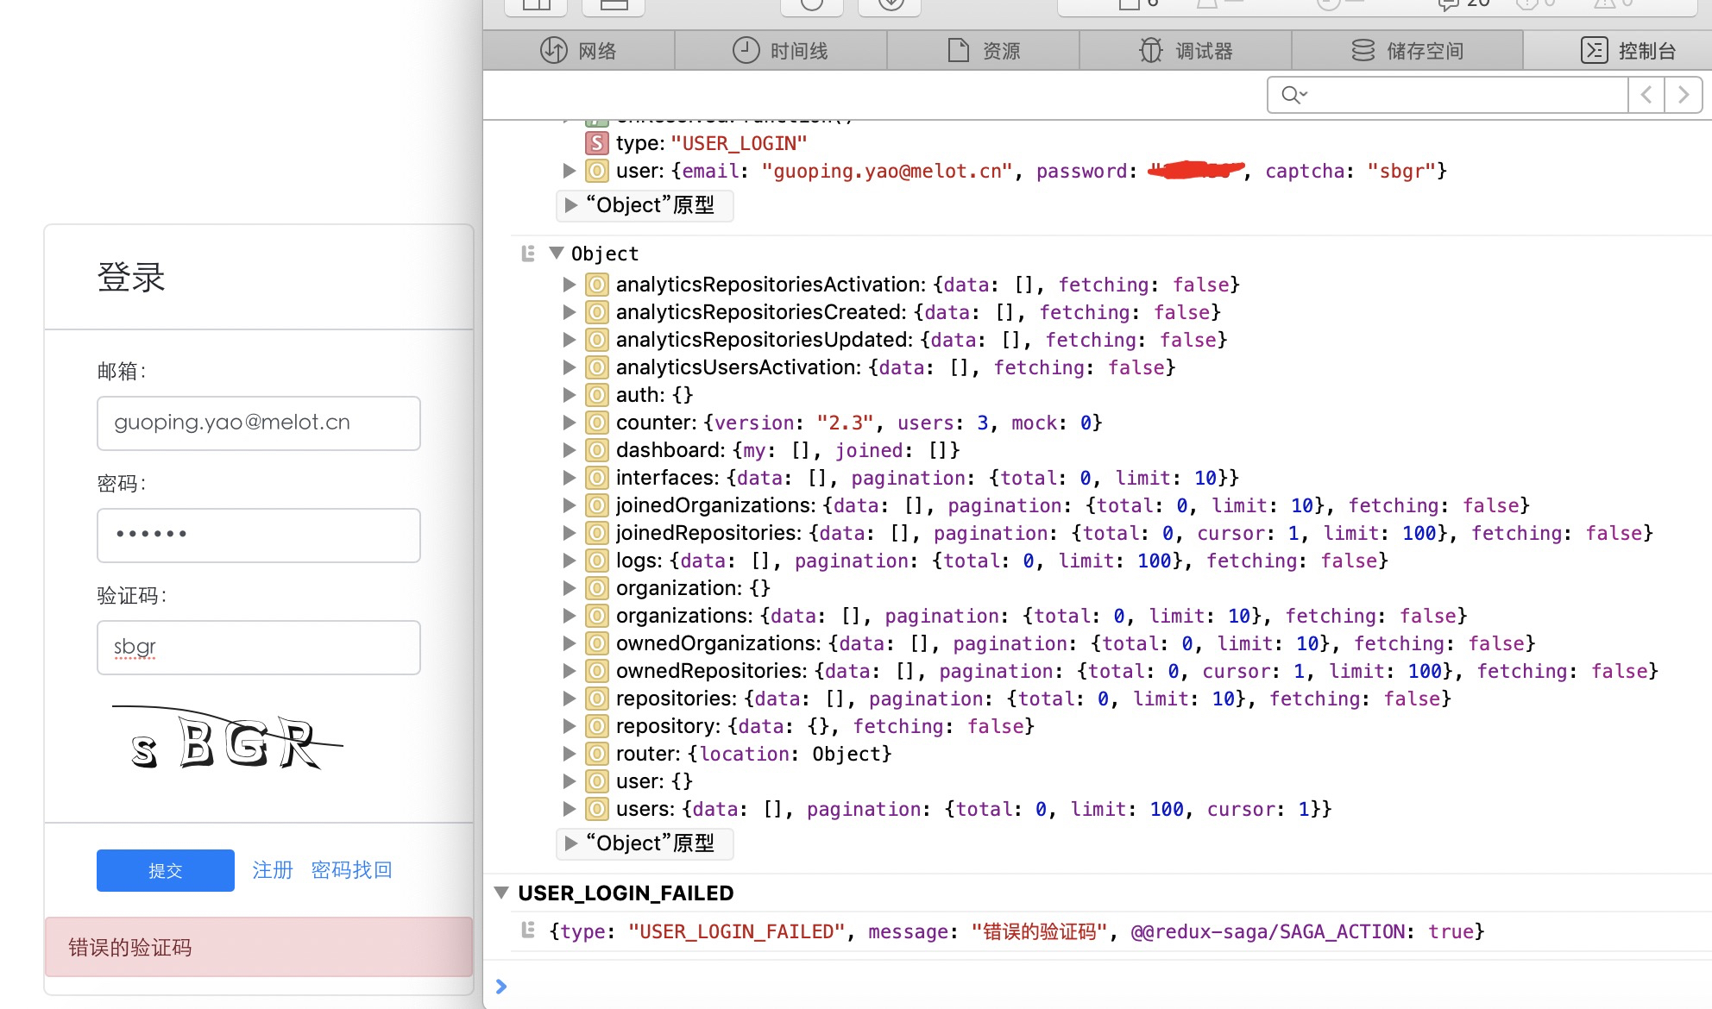Expand analyticsRepositoriesActivation property
1712x1009 pixels.
coord(570,285)
